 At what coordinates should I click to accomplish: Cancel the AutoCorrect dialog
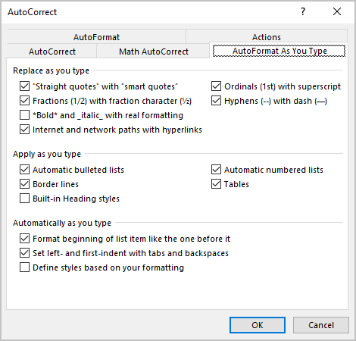pos(321,325)
